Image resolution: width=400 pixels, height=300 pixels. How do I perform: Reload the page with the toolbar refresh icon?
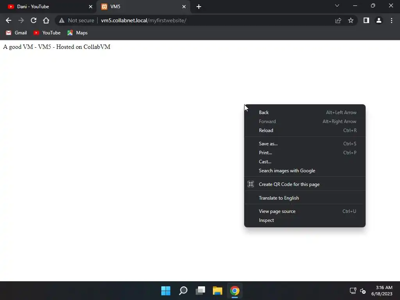[34, 20]
